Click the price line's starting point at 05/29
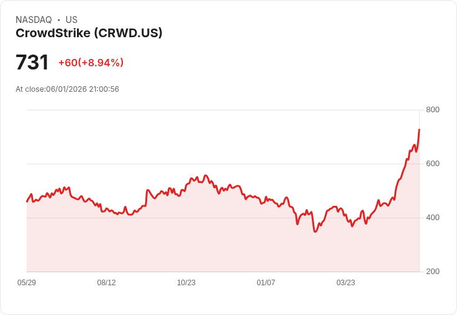 point(27,201)
